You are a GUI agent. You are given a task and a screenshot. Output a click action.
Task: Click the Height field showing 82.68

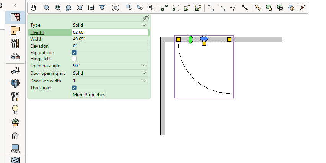[110, 32]
